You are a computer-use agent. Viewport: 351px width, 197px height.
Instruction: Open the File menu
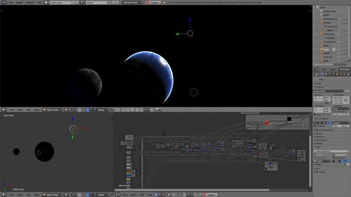click(x=11, y=2)
